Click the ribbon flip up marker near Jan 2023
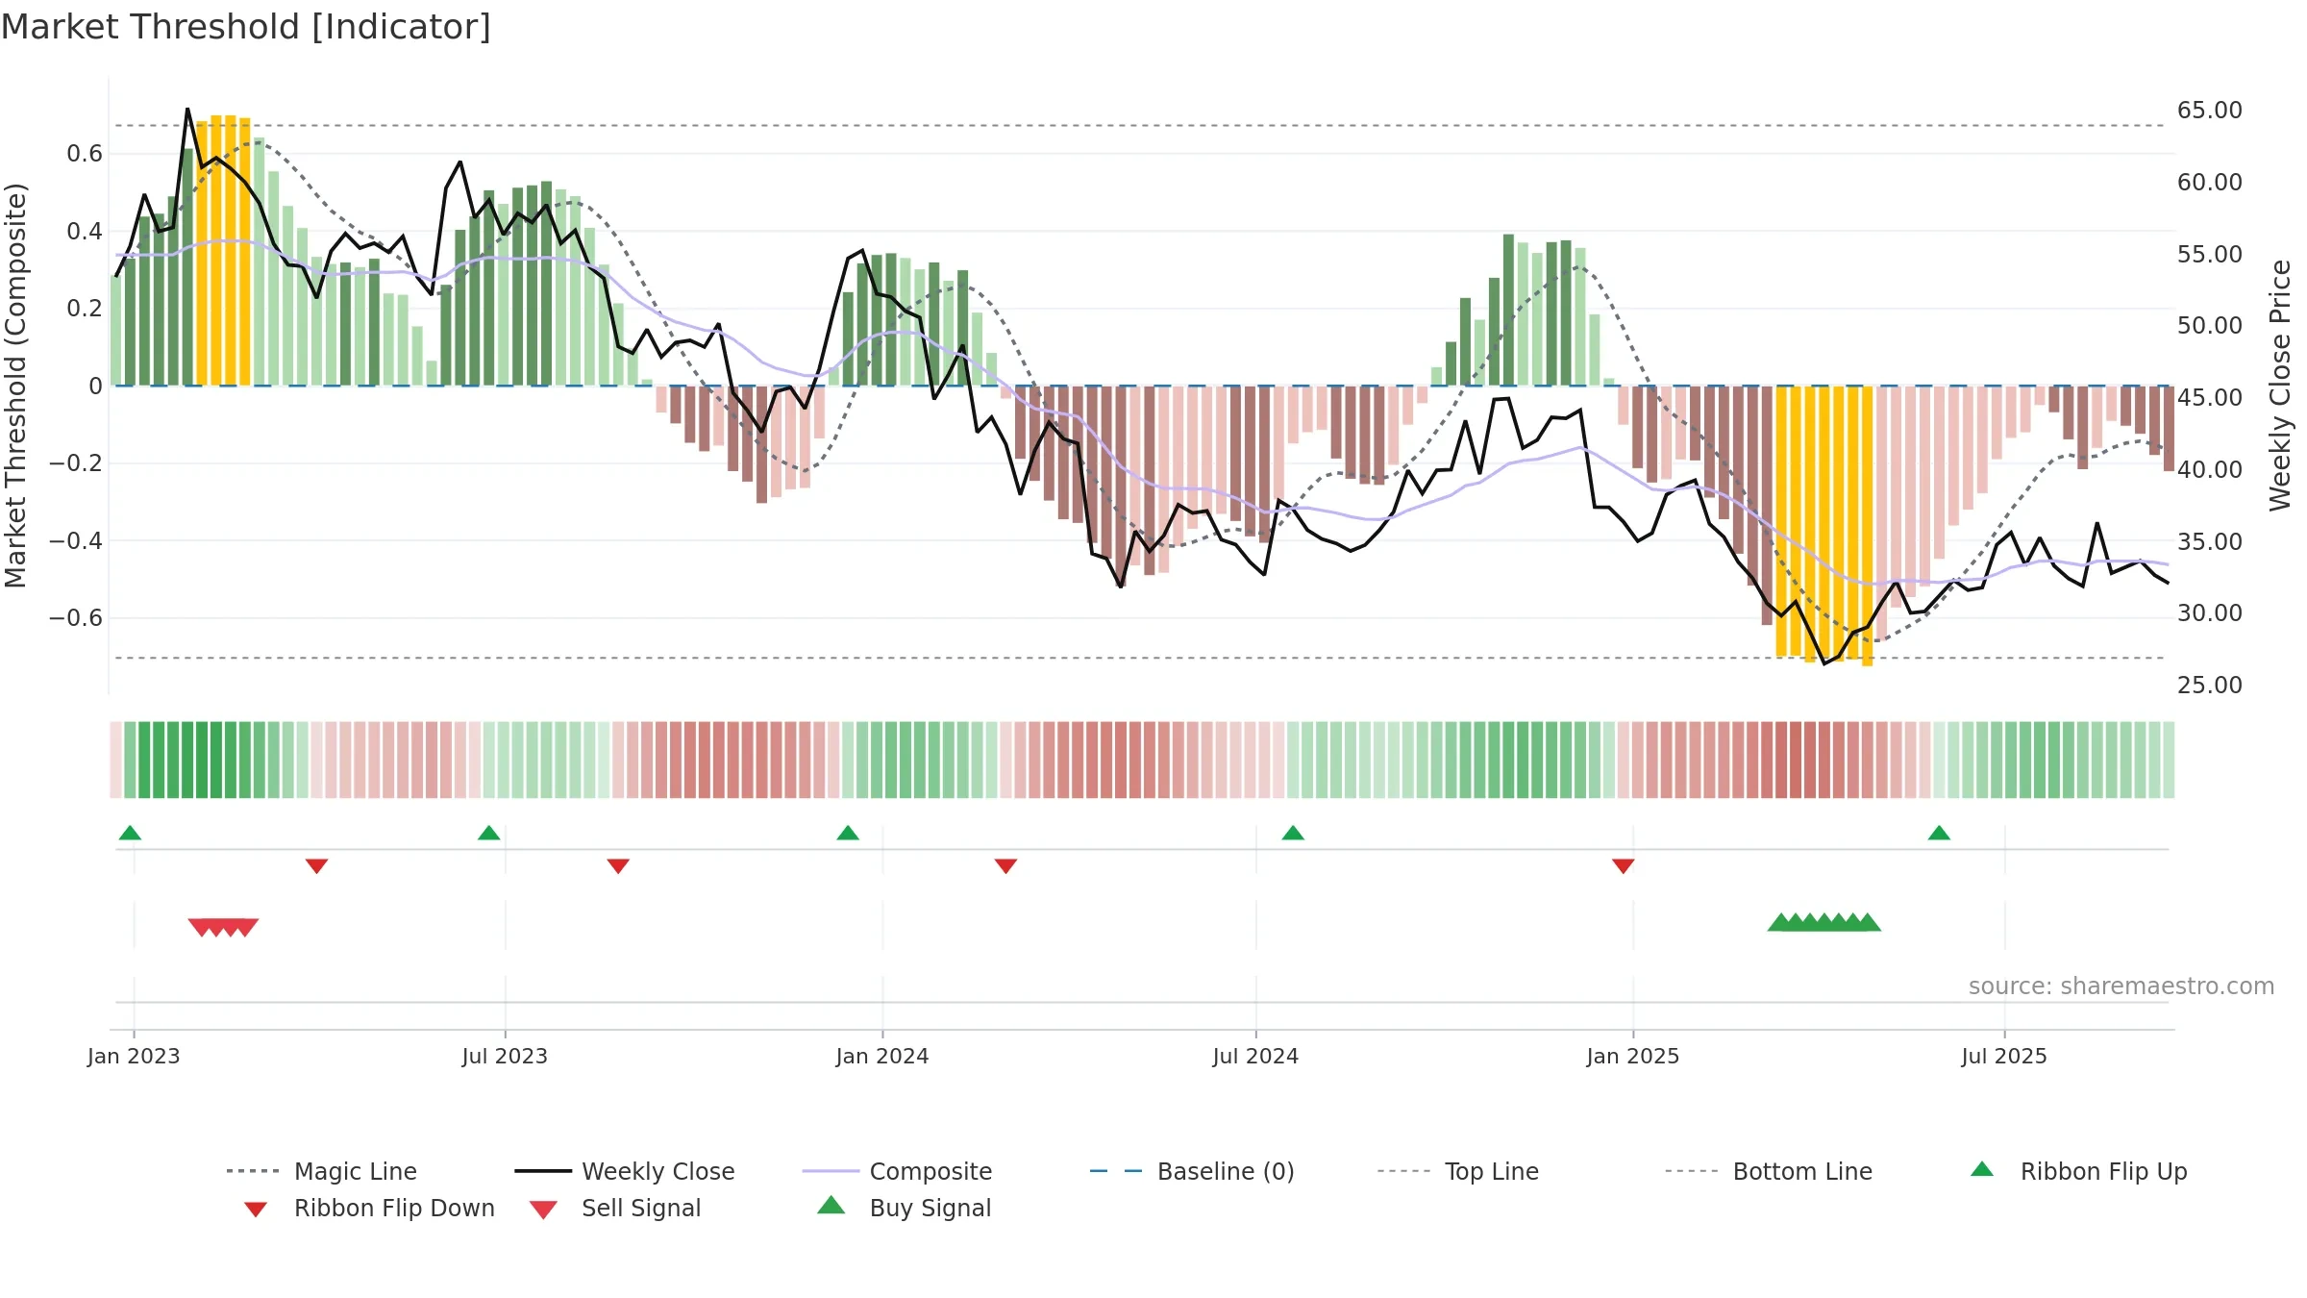Viewport: 2307px width, 1298px height. 130,833
